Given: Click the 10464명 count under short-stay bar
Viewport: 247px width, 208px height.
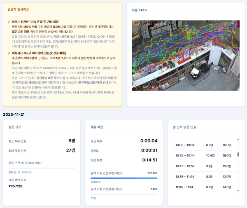Looking at the screenshot, I should pyautogui.click(x=96, y=182).
